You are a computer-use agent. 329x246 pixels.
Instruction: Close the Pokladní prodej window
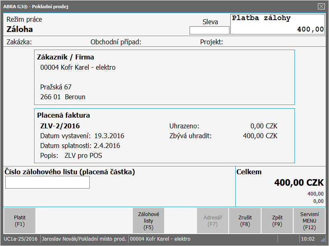321,6
